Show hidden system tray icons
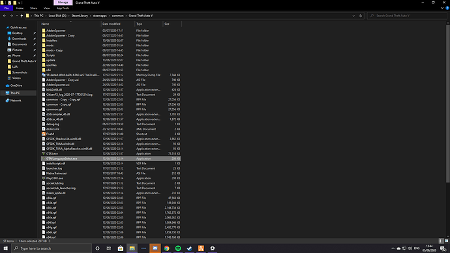 [393, 248]
